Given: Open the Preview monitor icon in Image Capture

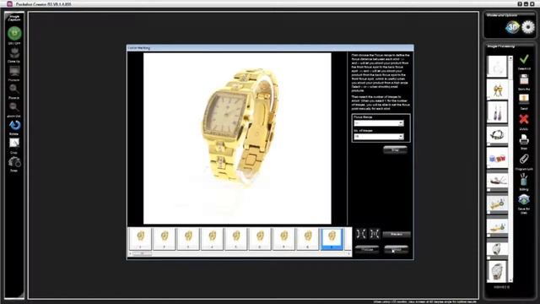Looking at the screenshot, I should (14, 71).
